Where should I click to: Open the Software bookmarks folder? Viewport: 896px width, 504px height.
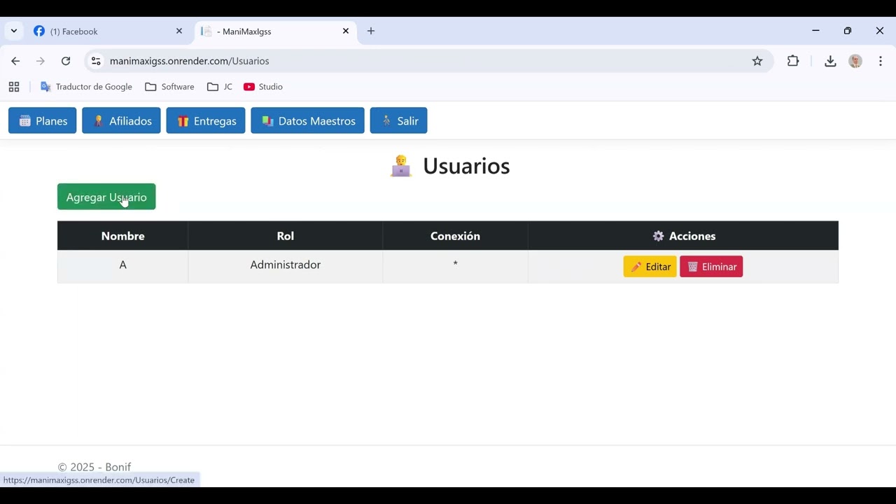(x=169, y=87)
